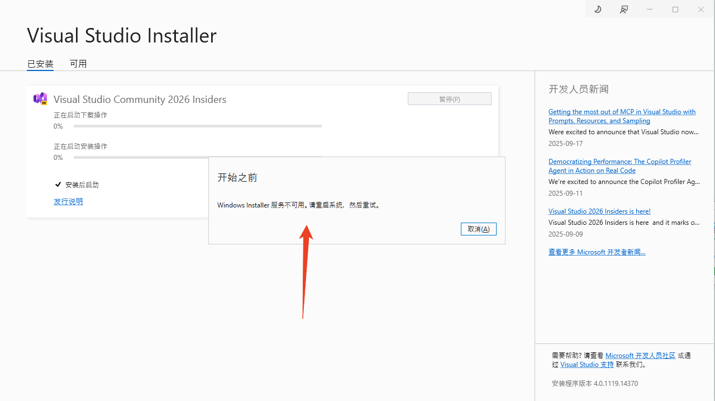The width and height of the screenshot is (715, 401).
Task: Click the Visual Studio Community 2026 Insiders title
Action: click(x=140, y=100)
